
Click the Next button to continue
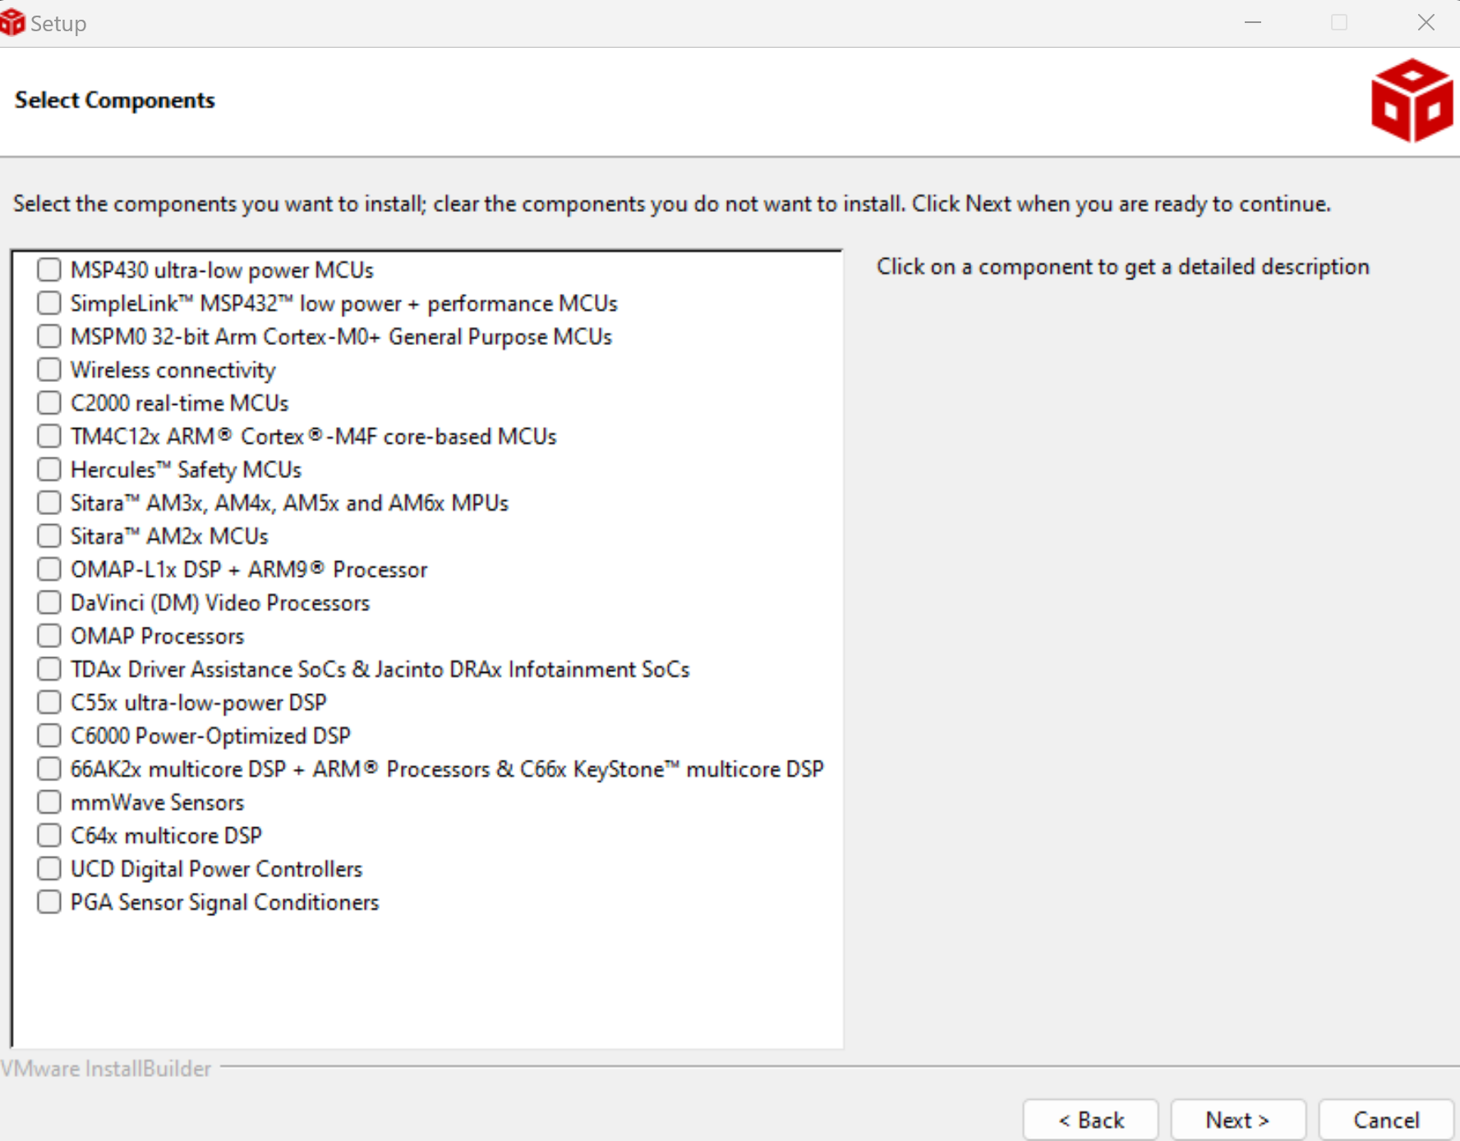click(x=1237, y=1120)
